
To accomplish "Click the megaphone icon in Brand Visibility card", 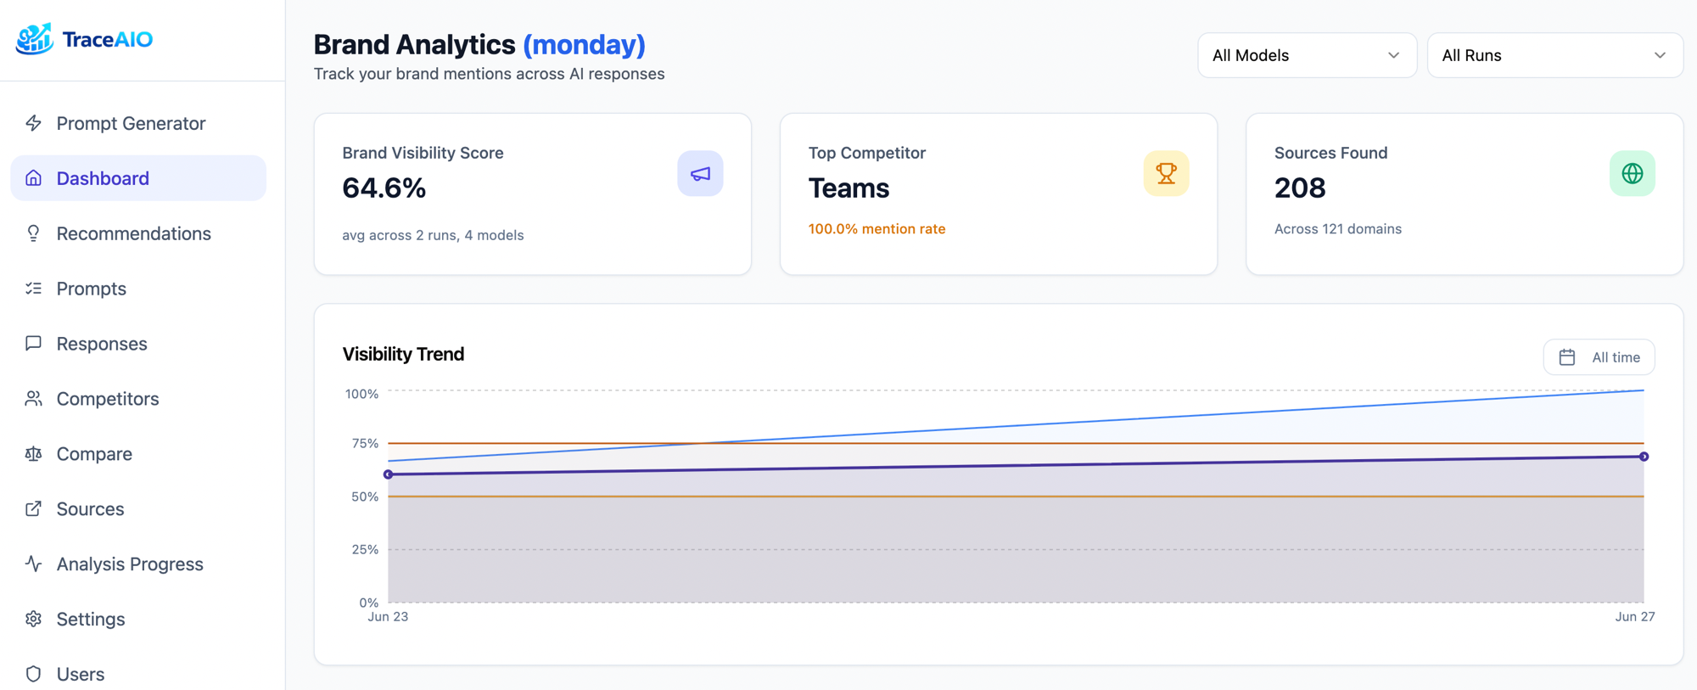I will tap(700, 173).
